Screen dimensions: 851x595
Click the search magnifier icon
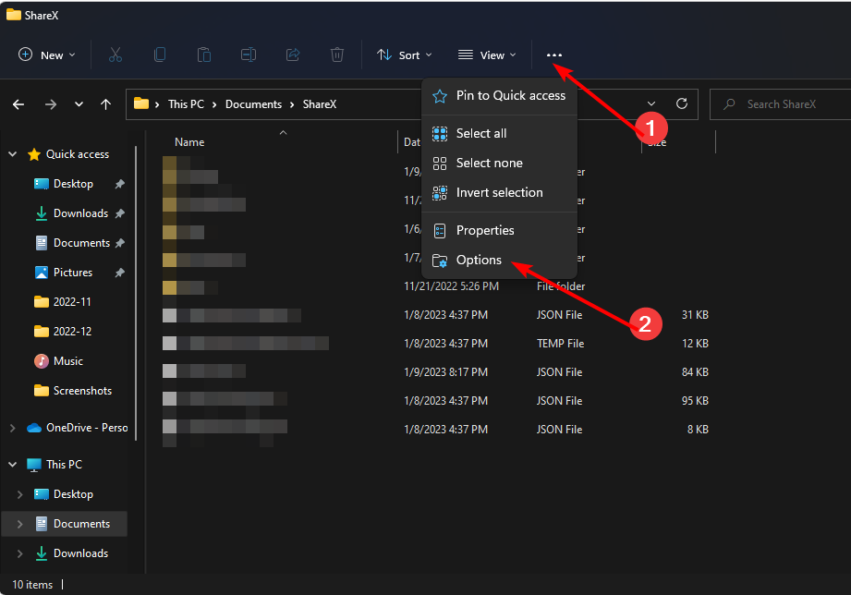tap(729, 103)
